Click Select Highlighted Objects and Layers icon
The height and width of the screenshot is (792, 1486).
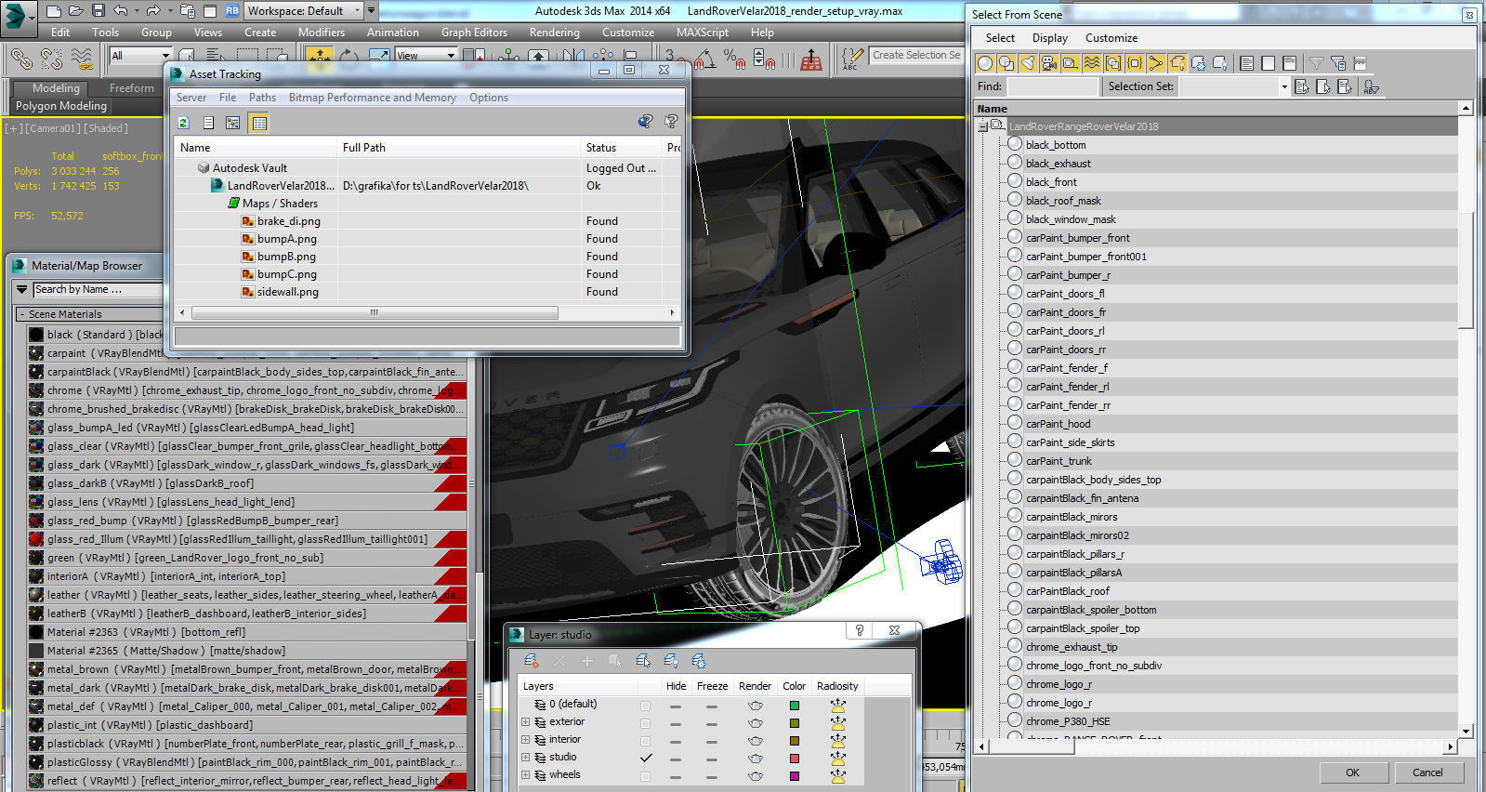pyautogui.click(x=643, y=661)
